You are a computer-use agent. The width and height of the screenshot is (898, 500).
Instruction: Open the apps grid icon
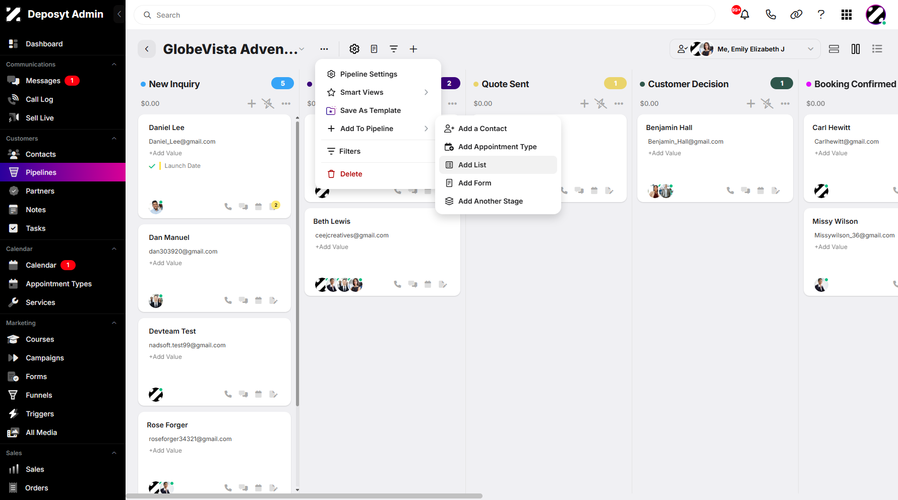pos(847,15)
